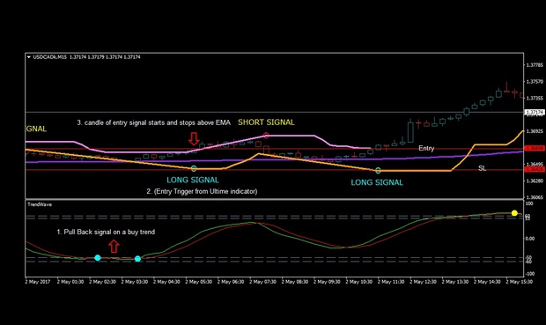Viewport: 546px width, 325px height.
Task: Click the '2 May 07:30' time axis label
Action: tap(262, 282)
